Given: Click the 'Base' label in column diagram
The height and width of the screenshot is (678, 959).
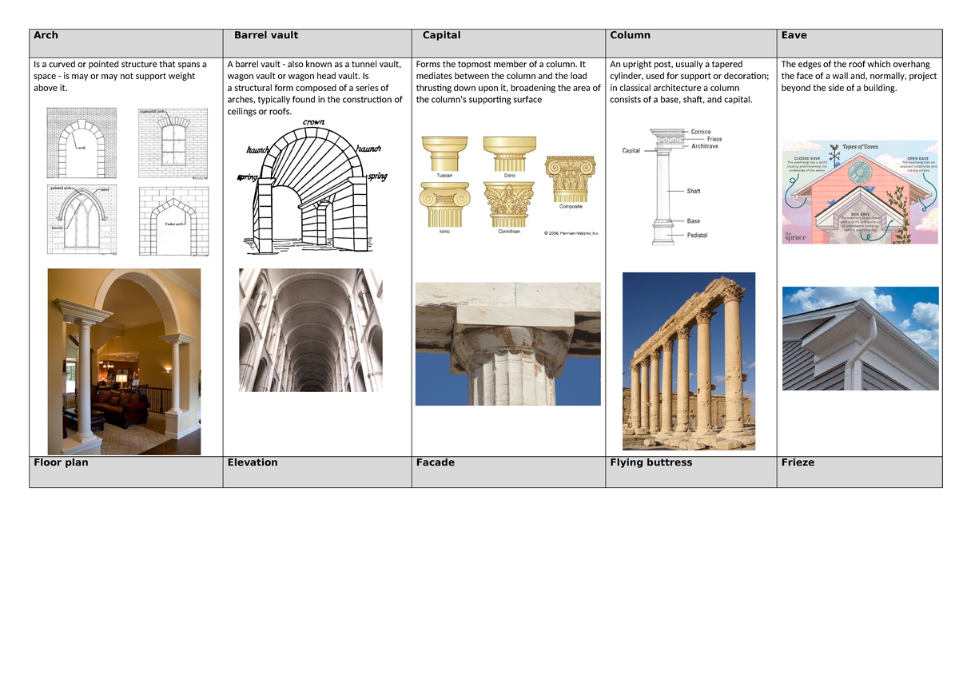Looking at the screenshot, I should [x=694, y=220].
